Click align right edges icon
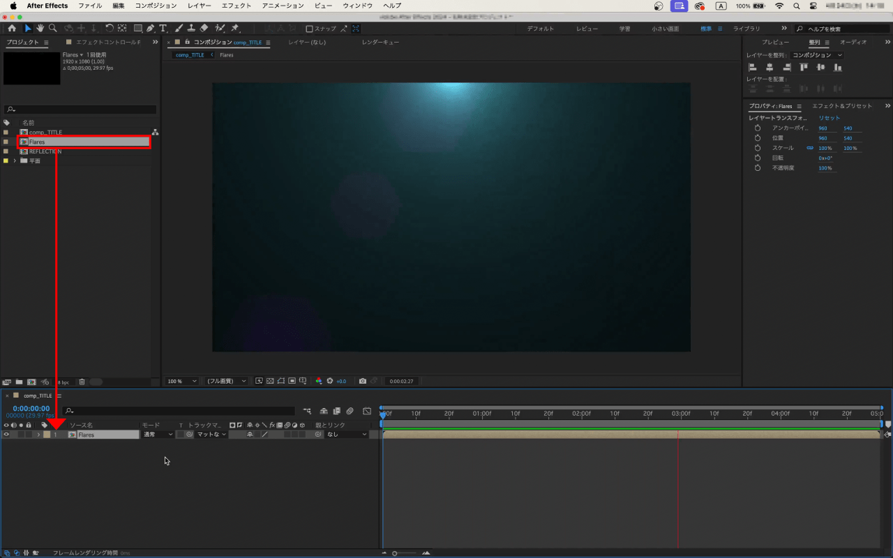The image size is (893, 558). click(787, 67)
